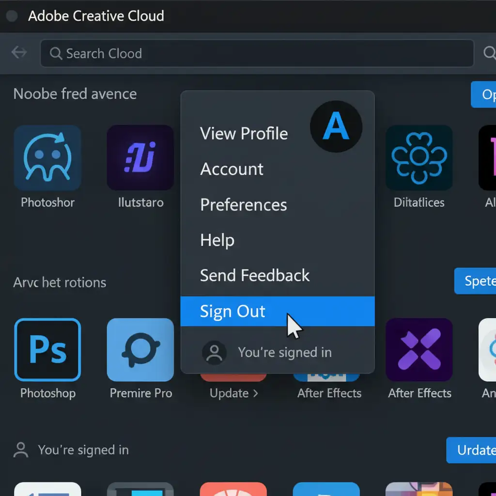Click the magnifier icon right of search bar
The image size is (496, 496).
point(489,52)
